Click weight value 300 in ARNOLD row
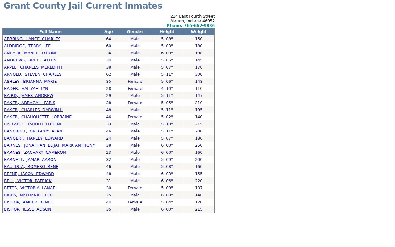Image resolution: width=395 pixels, height=247 pixels. 199,74
